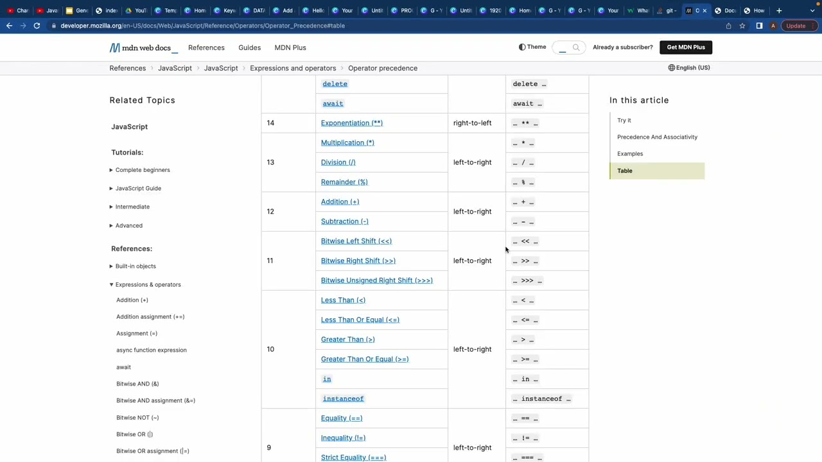The height and width of the screenshot is (462, 822).
Task: Jump to Precedence And Associativity section
Action: click(657, 137)
